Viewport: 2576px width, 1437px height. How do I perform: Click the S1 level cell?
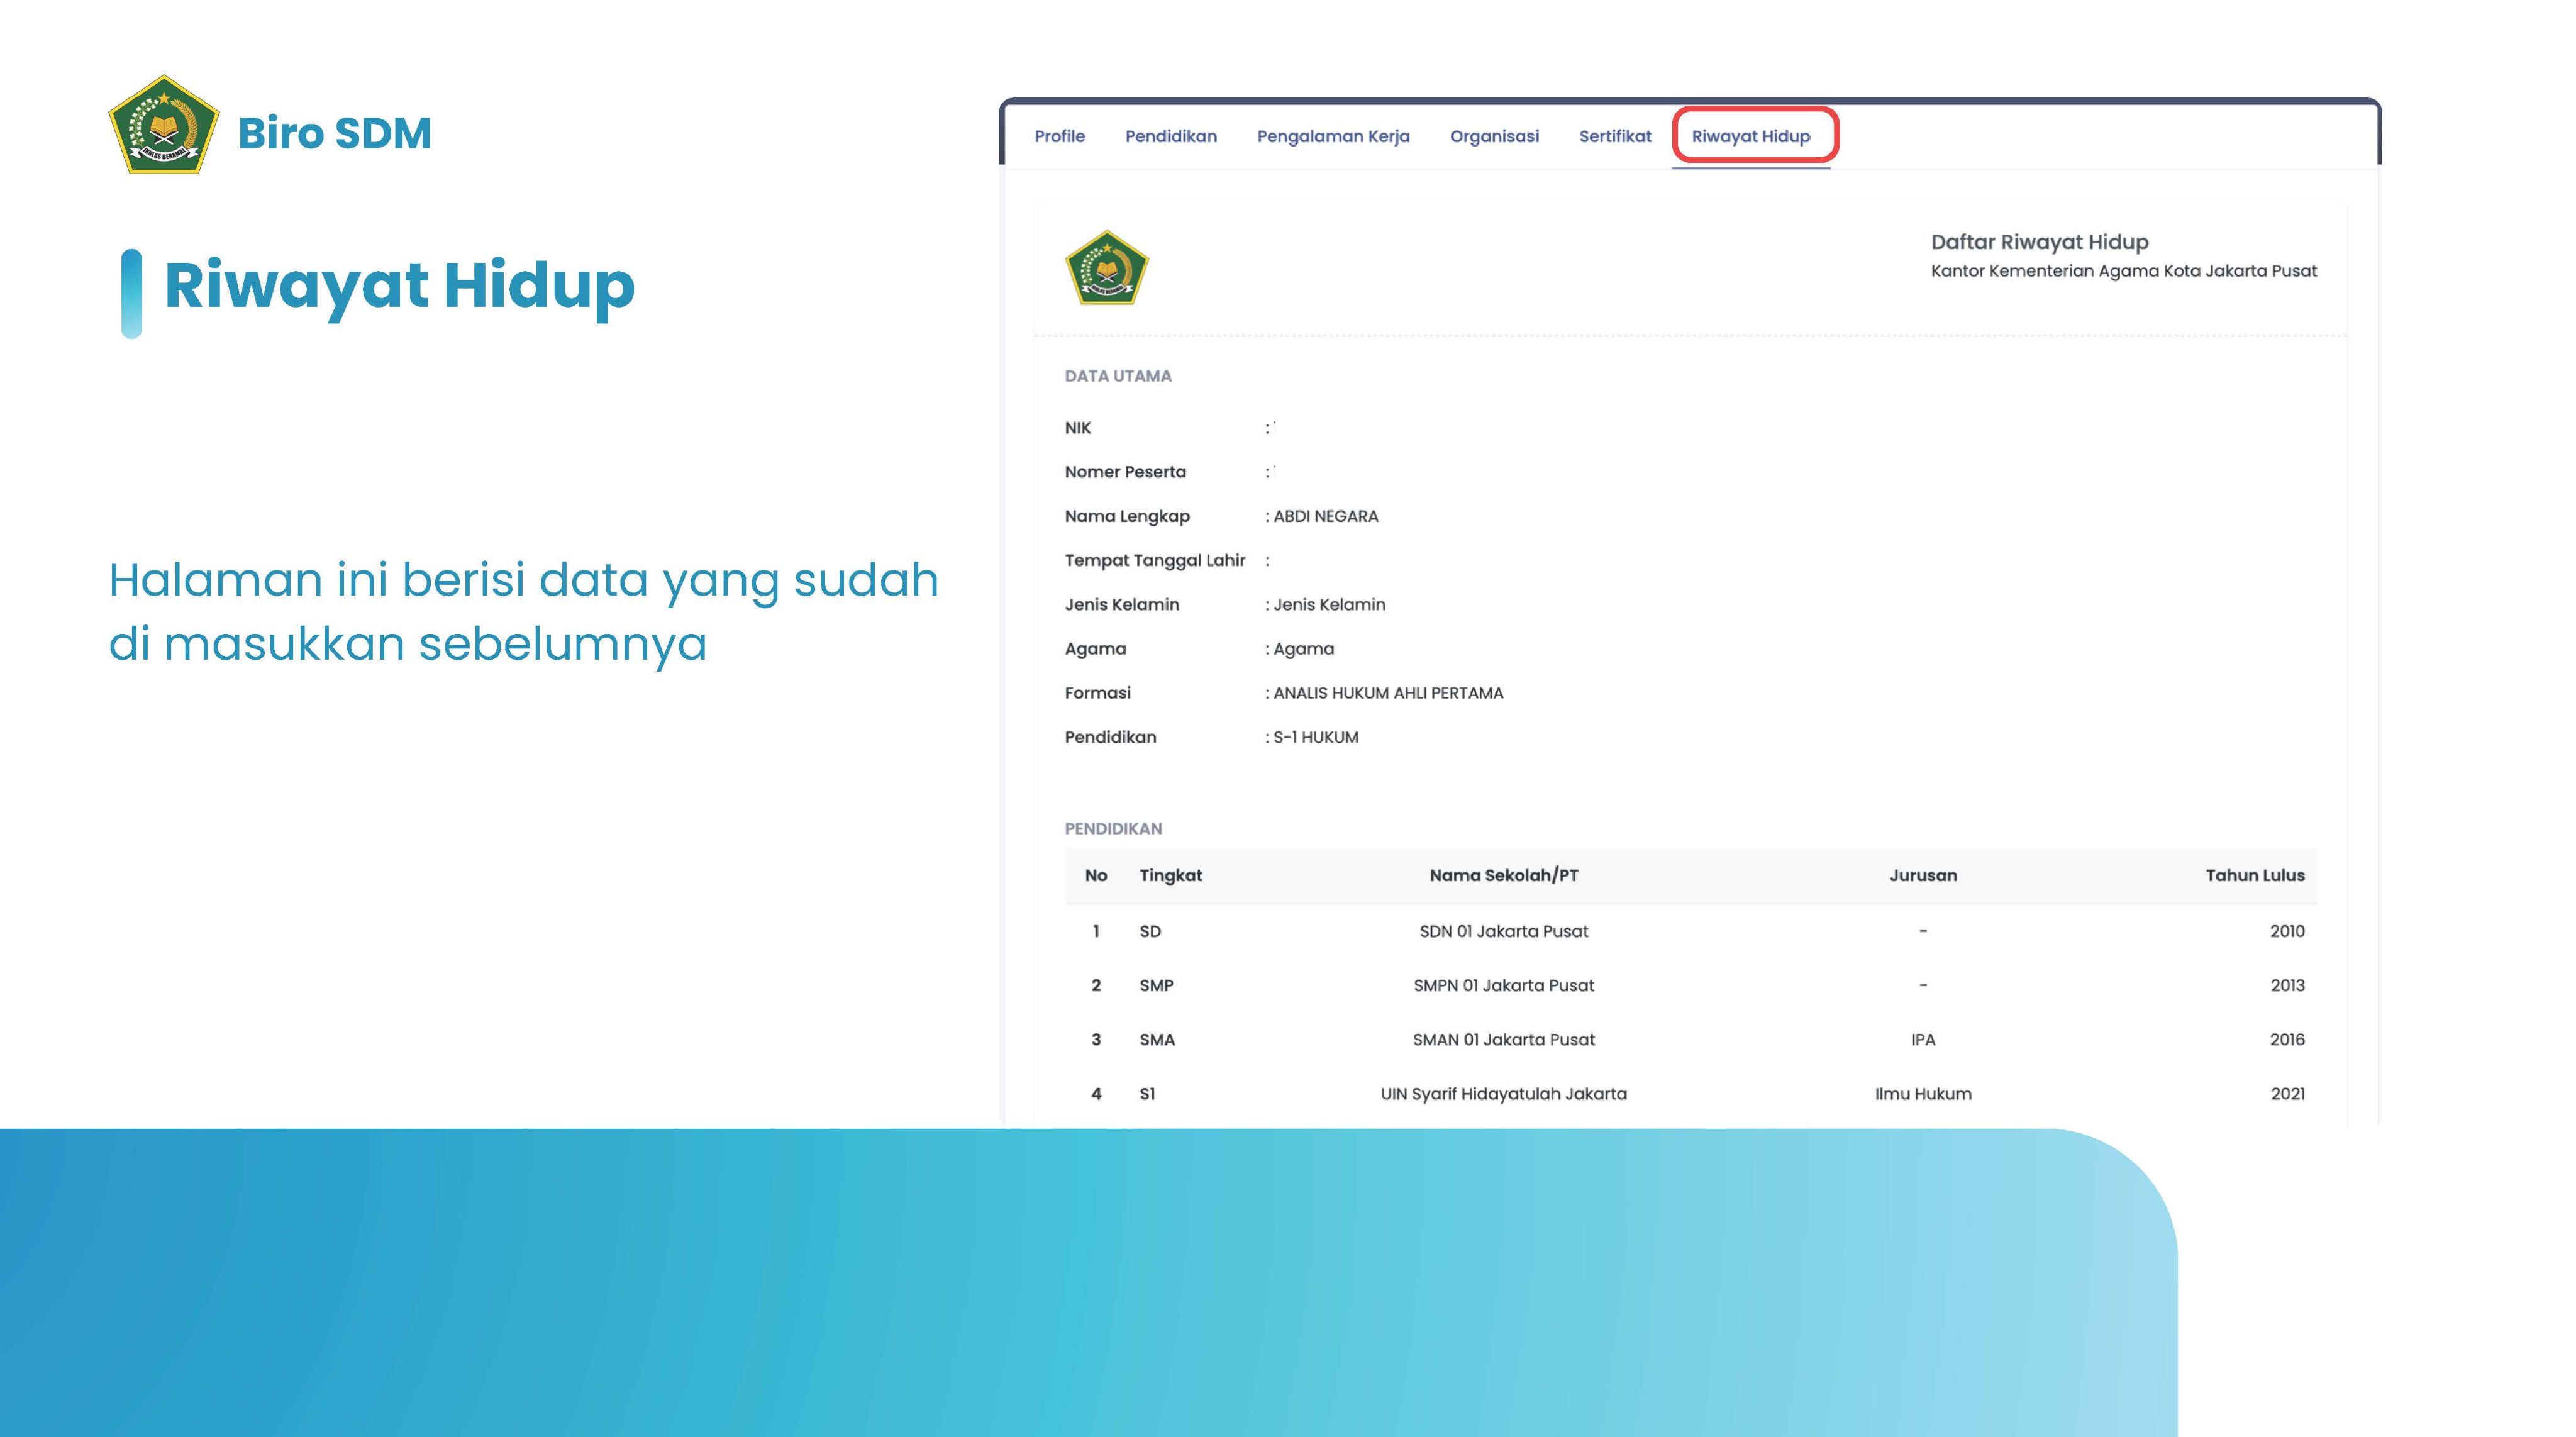coord(1147,1094)
